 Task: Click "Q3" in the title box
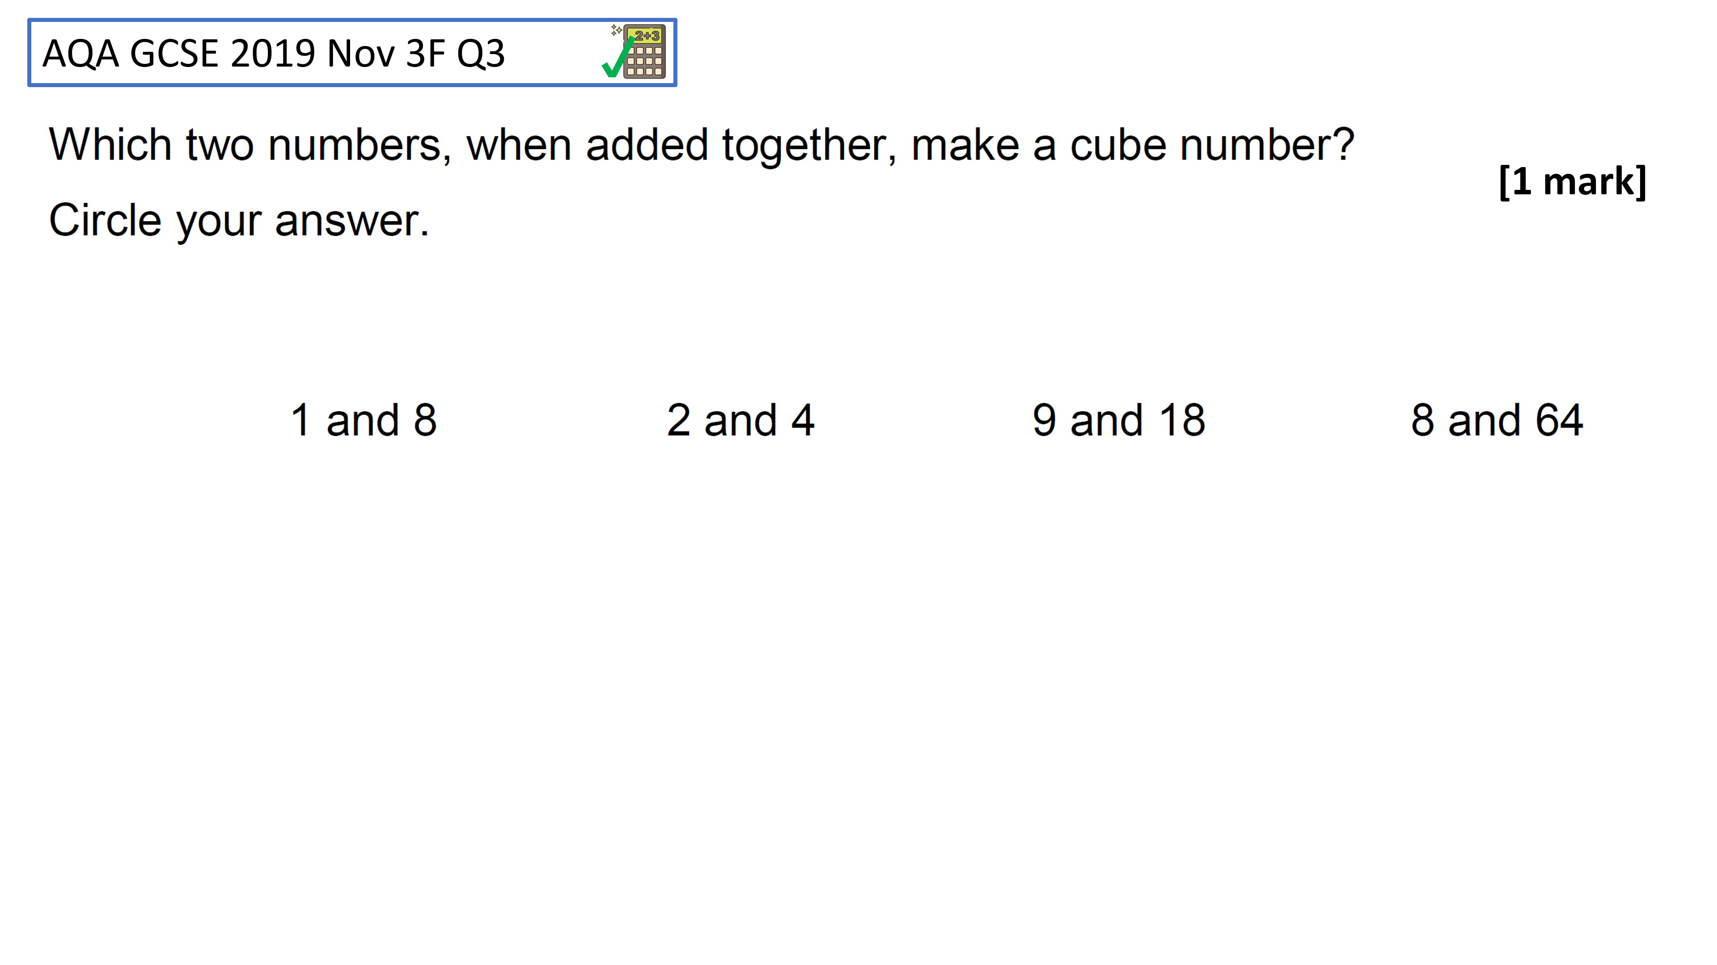coord(481,53)
